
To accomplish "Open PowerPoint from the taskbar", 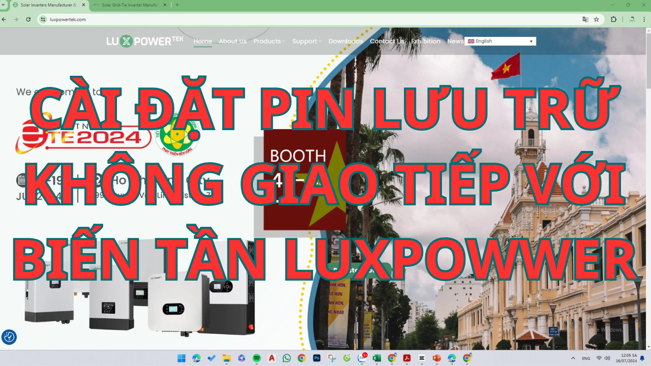I will coord(437,358).
